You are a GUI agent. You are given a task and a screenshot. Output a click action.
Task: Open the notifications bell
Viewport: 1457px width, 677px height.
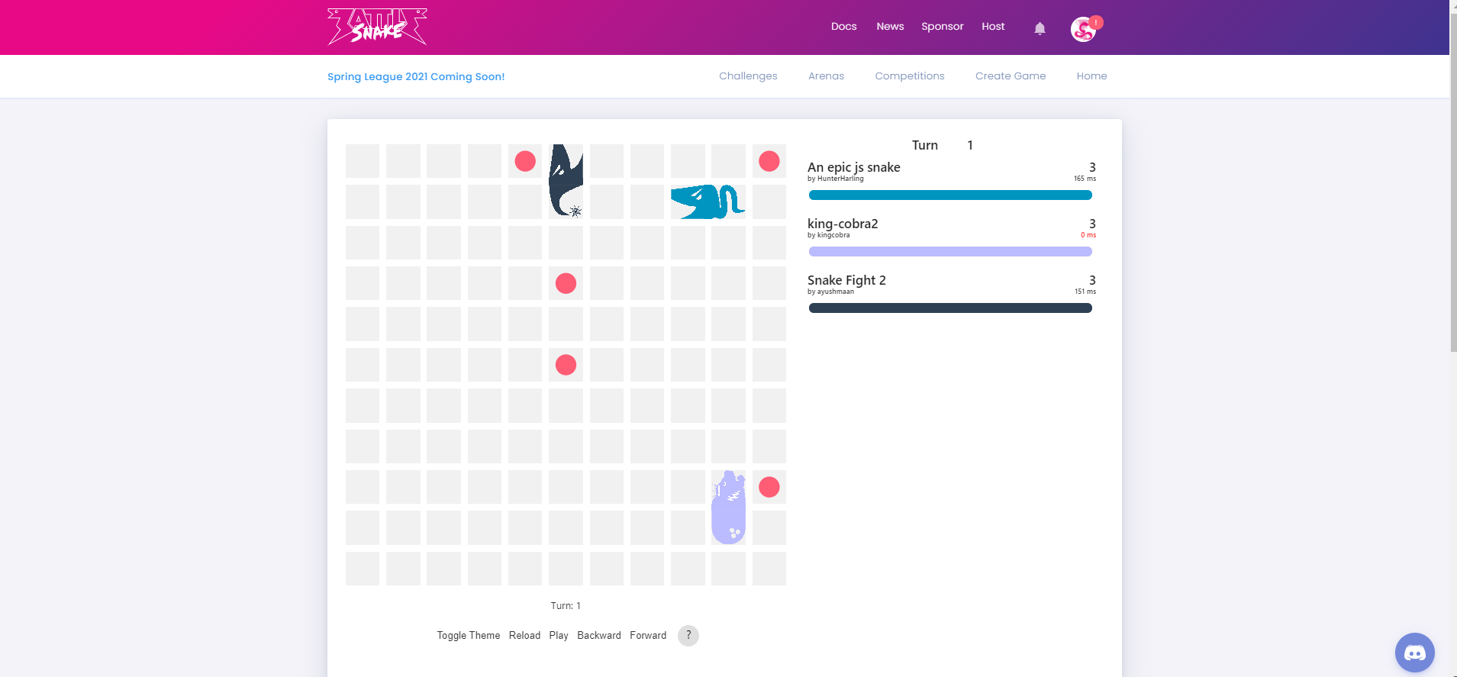1040,28
